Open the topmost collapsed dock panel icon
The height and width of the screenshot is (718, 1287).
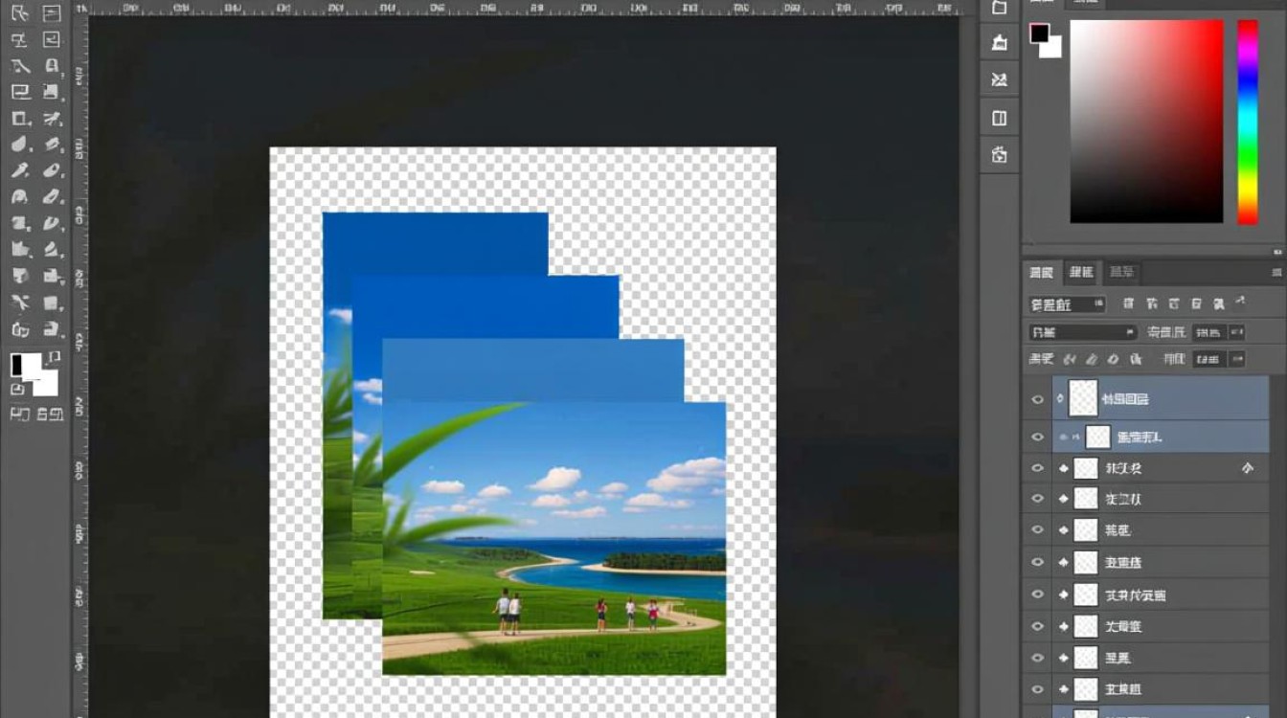(1000, 8)
